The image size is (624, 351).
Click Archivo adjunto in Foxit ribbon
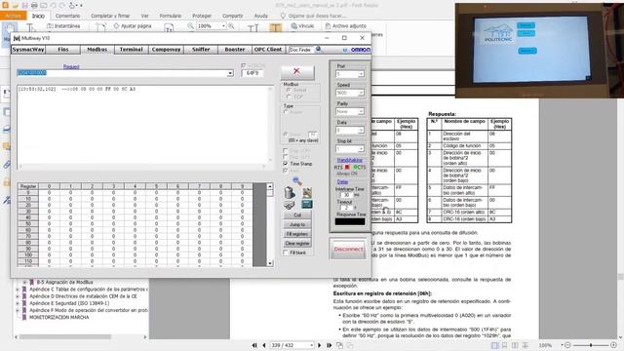345,26
